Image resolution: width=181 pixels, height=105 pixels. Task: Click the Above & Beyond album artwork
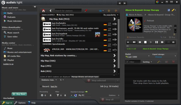point(135,25)
